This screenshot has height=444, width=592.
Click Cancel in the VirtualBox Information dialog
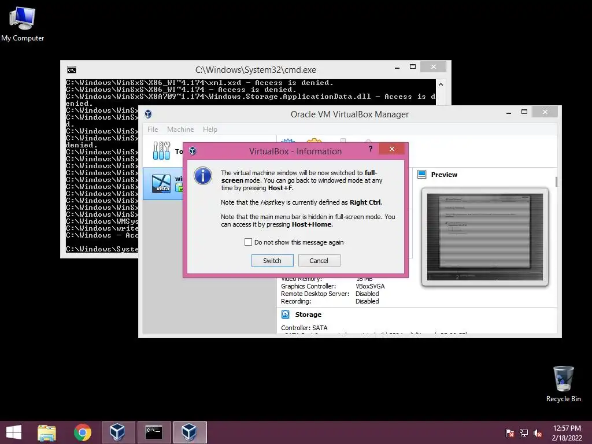(x=319, y=261)
